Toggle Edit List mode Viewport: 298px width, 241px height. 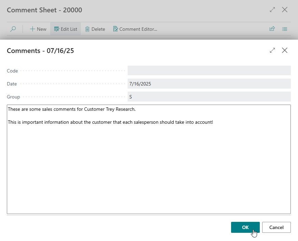66,29
